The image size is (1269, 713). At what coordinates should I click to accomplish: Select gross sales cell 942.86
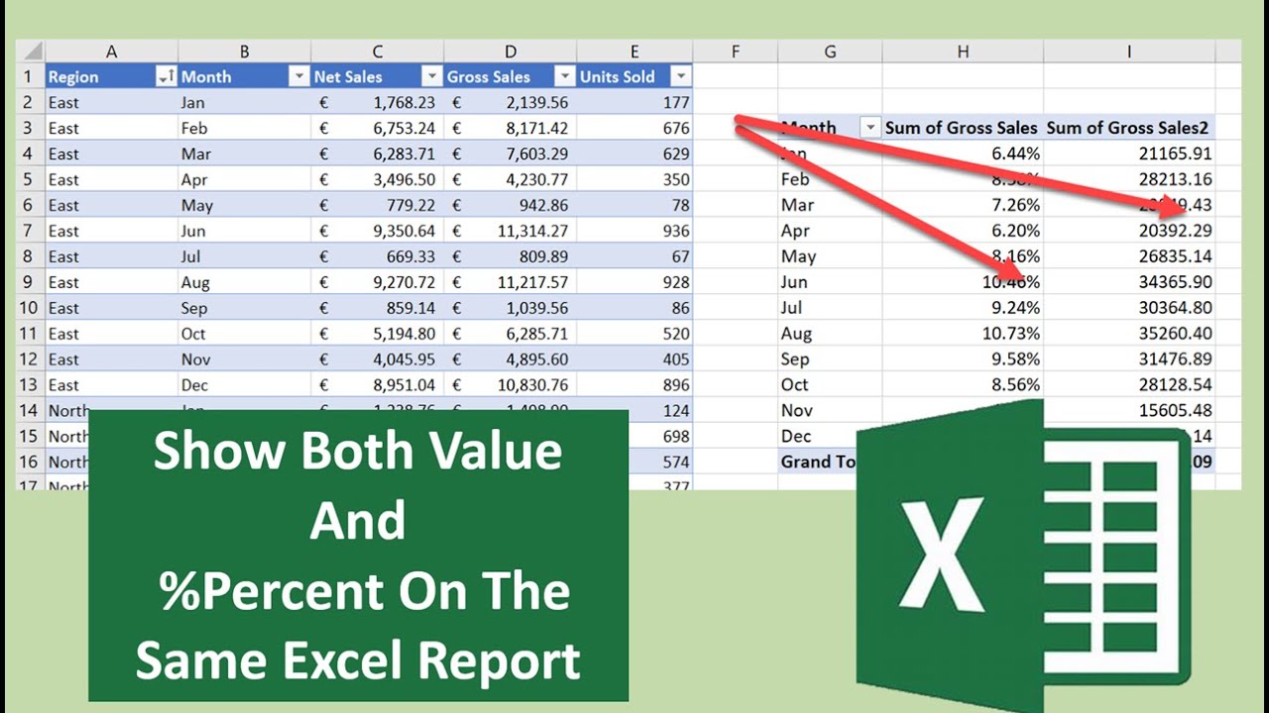[x=511, y=205]
